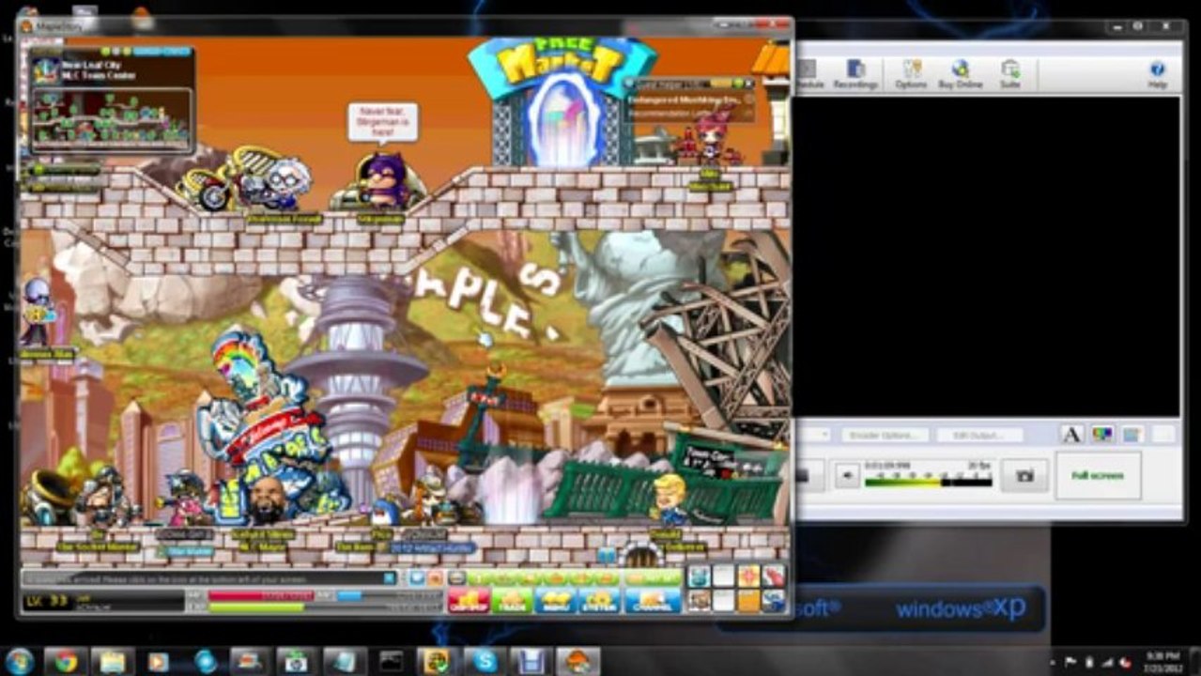
Task: Open File Explorer from the taskbar
Action: coord(113,661)
